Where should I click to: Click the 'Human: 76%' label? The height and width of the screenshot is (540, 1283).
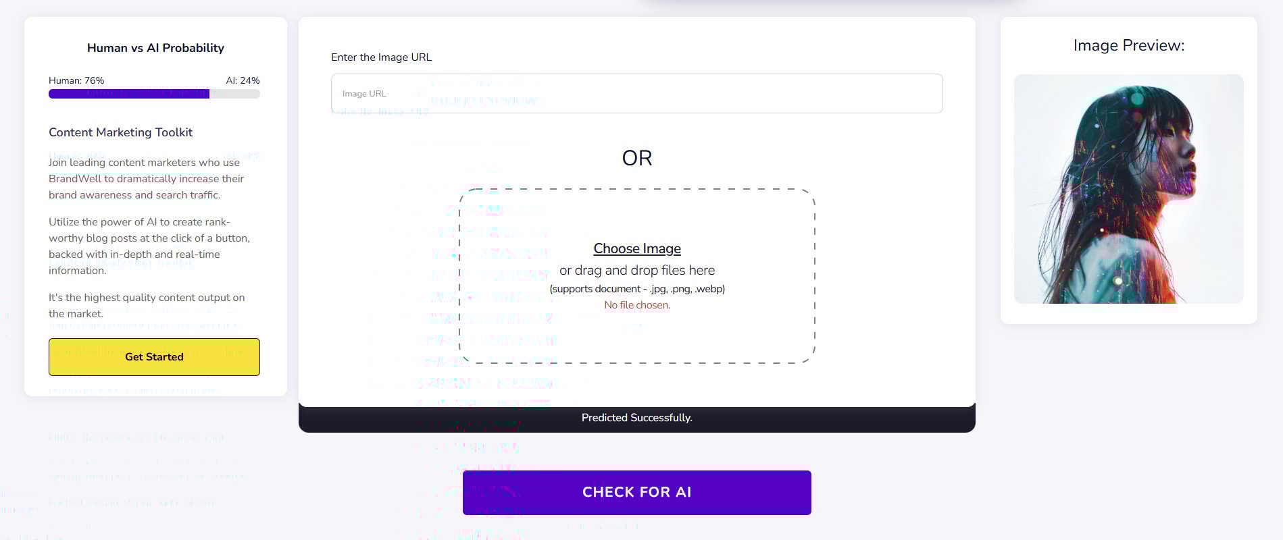pyautogui.click(x=76, y=80)
